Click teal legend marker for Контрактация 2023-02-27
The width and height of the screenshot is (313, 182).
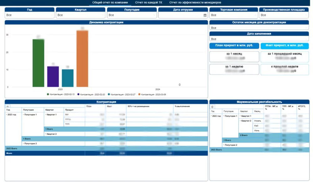pos(109,94)
